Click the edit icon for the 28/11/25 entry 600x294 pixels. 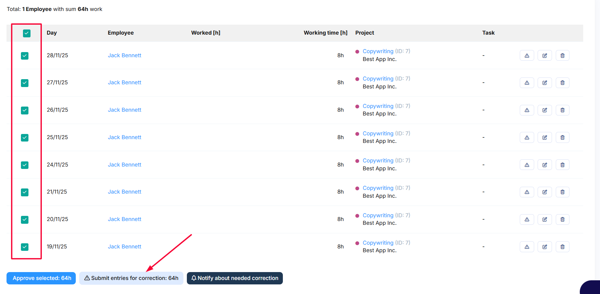tap(544, 56)
